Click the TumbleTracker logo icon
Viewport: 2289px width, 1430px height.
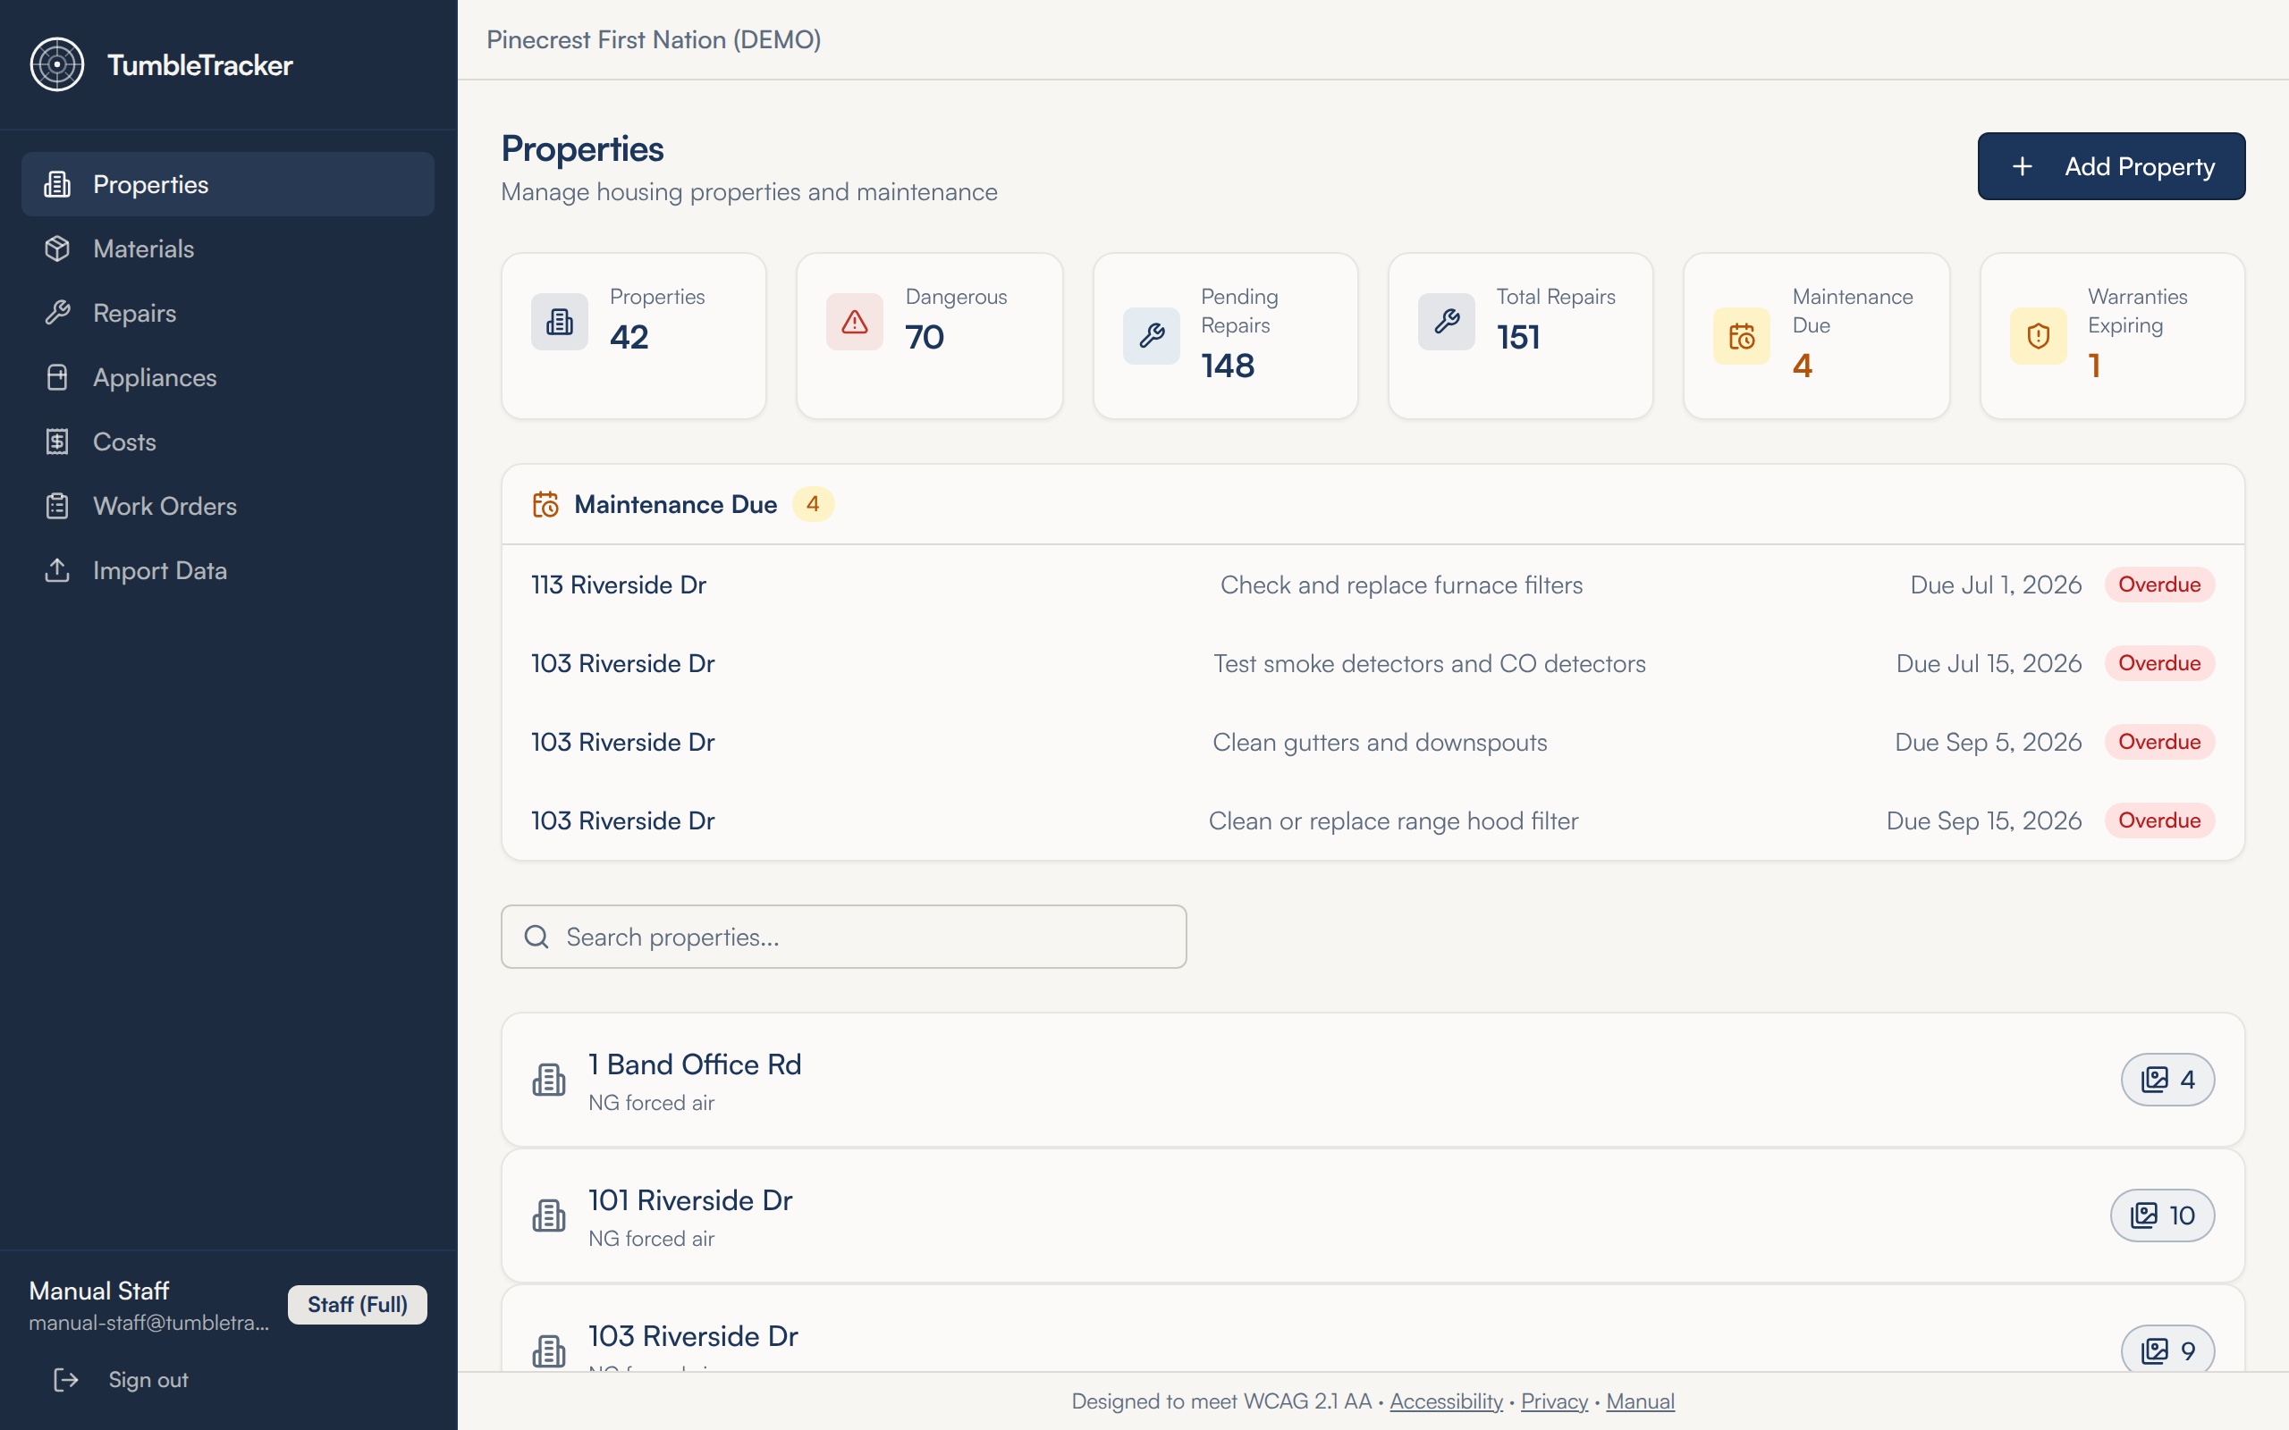tap(56, 64)
